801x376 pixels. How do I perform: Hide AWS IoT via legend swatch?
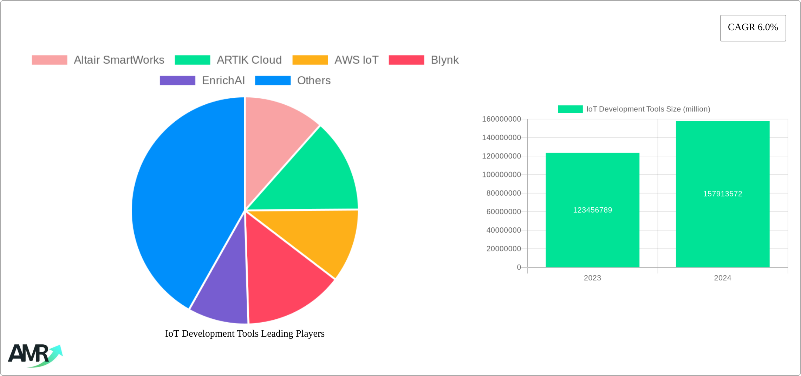click(x=310, y=60)
